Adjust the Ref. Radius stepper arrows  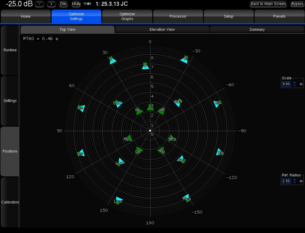[295, 181]
